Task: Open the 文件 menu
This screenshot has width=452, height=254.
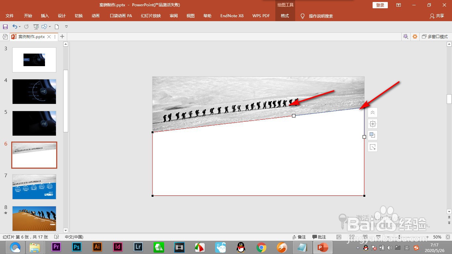Action: point(10,16)
